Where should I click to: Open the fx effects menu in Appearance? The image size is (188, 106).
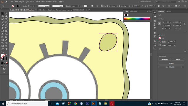coord(160,49)
